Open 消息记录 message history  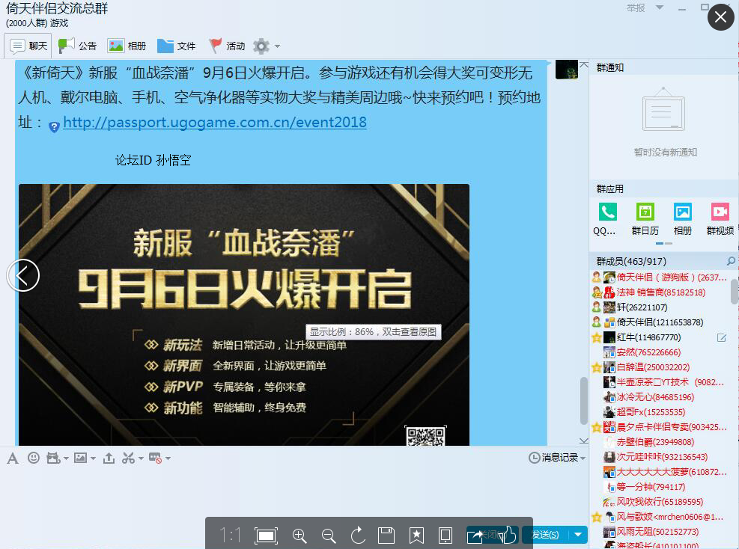point(553,458)
